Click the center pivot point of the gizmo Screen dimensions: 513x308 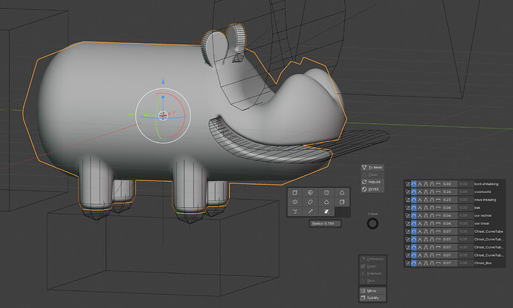tap(163, 115)
